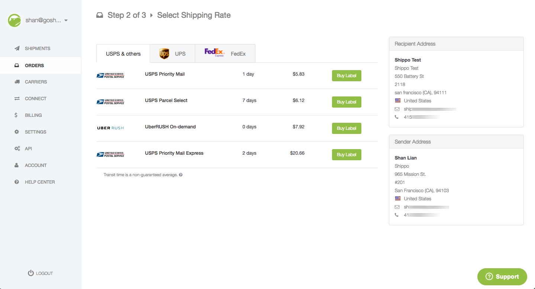535x289 pixels.
Task: Click the Orders inbox icon in sidebar
Action: (17, 66)
